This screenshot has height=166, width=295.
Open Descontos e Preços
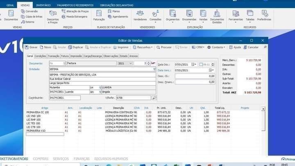point(53,17)
